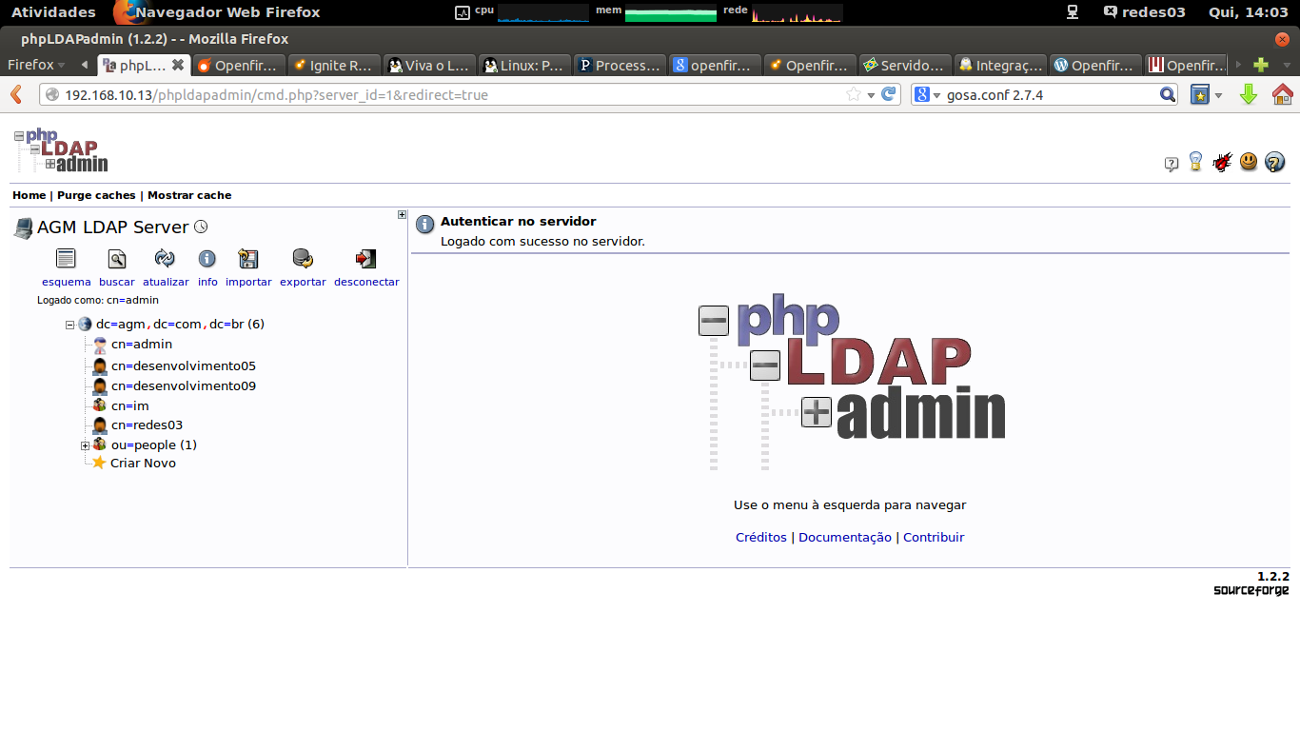Click the mem monitor graph in panel
Image resolution: width=1300 pixels, height=731 pixels.
coord(670,13)
